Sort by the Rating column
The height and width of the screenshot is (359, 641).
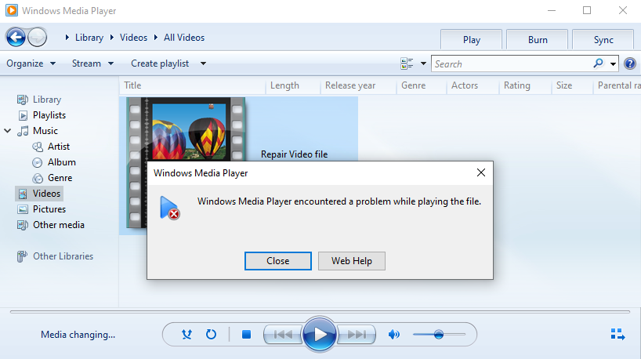click(x=525, y=85)
